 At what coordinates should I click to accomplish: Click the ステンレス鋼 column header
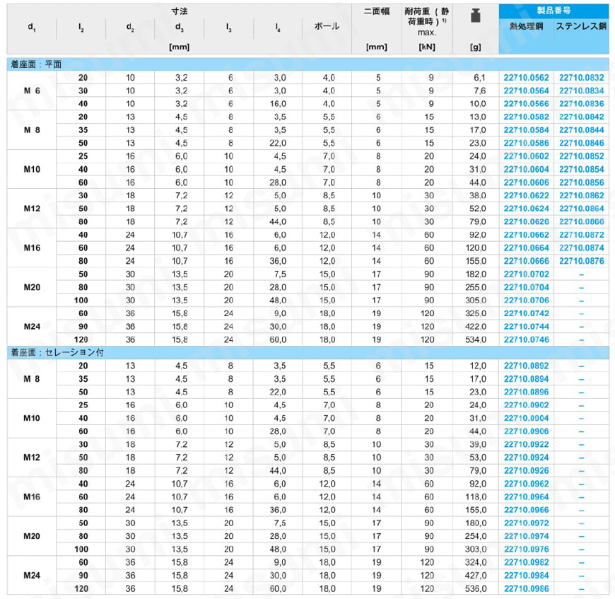(581, 26)
